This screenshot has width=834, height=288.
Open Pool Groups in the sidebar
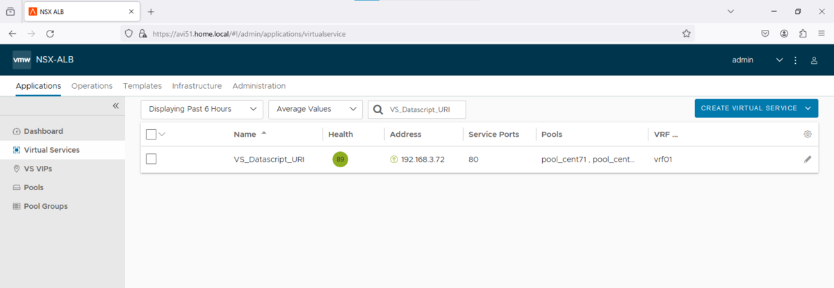click(45, 206)
